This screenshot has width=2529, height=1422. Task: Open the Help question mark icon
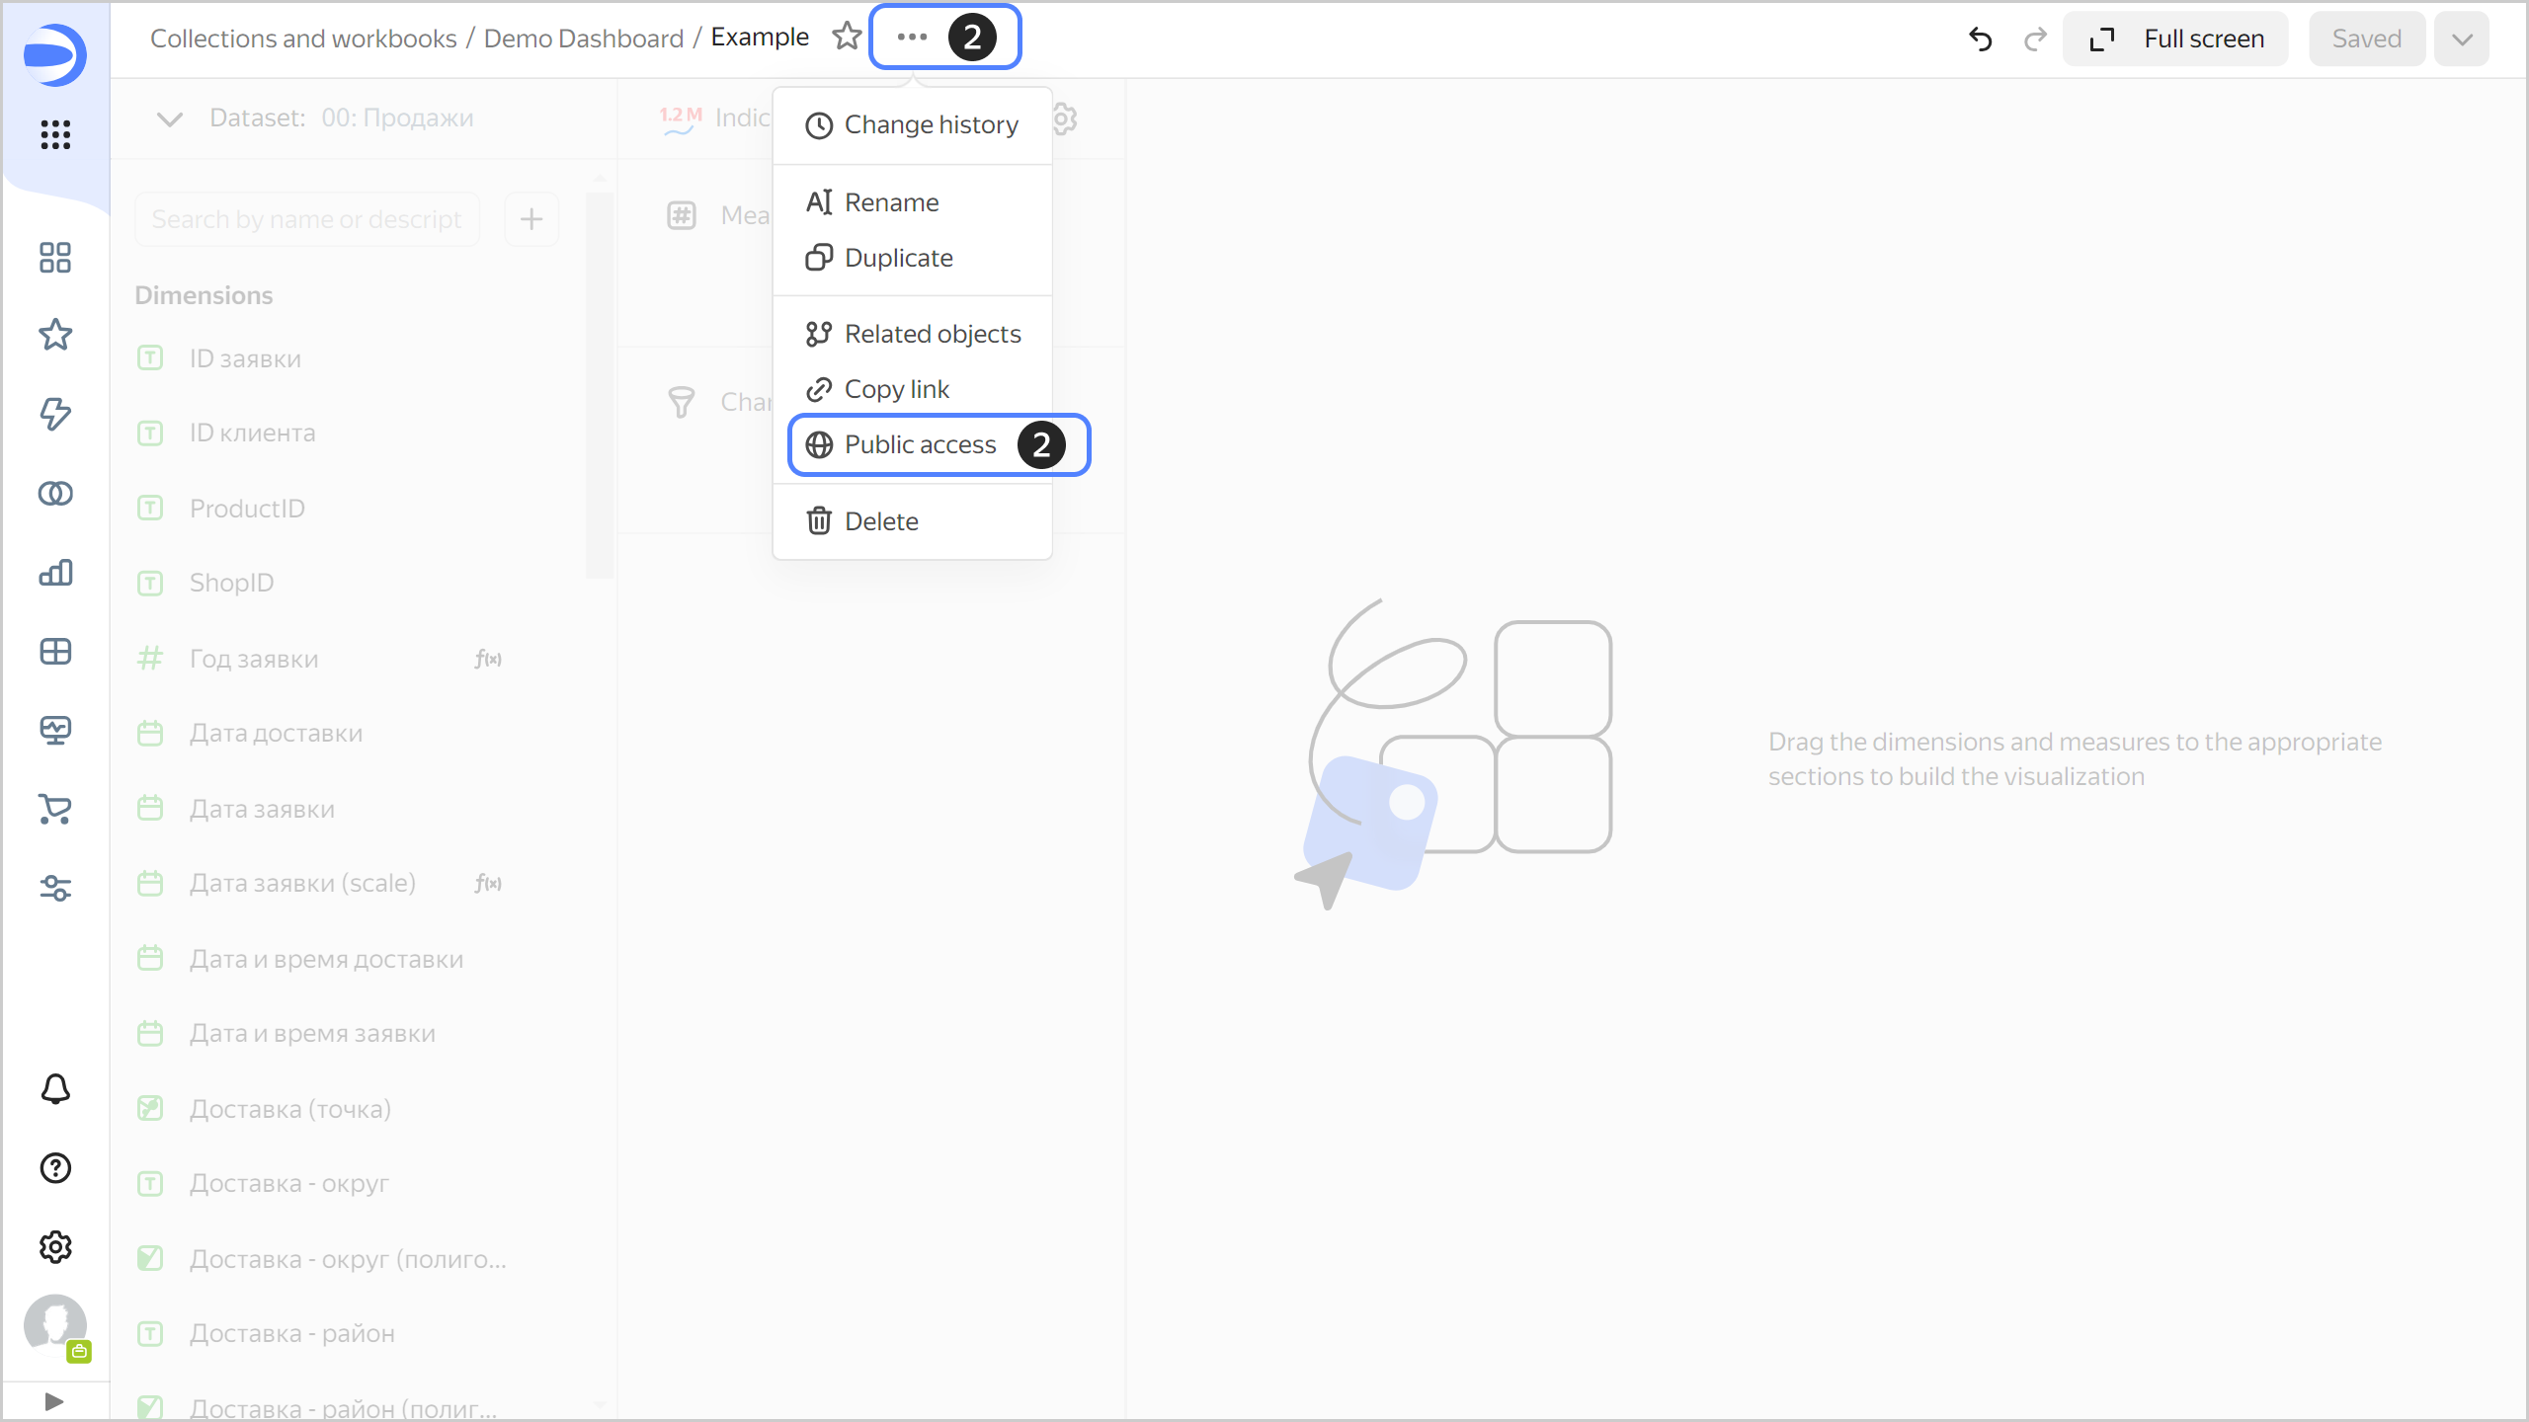(x=54, y=1168)
